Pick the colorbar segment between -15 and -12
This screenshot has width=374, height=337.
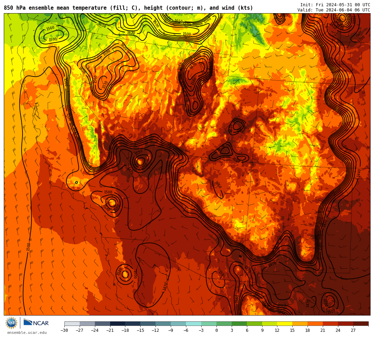pyautogui.click(x=148, y=323)
